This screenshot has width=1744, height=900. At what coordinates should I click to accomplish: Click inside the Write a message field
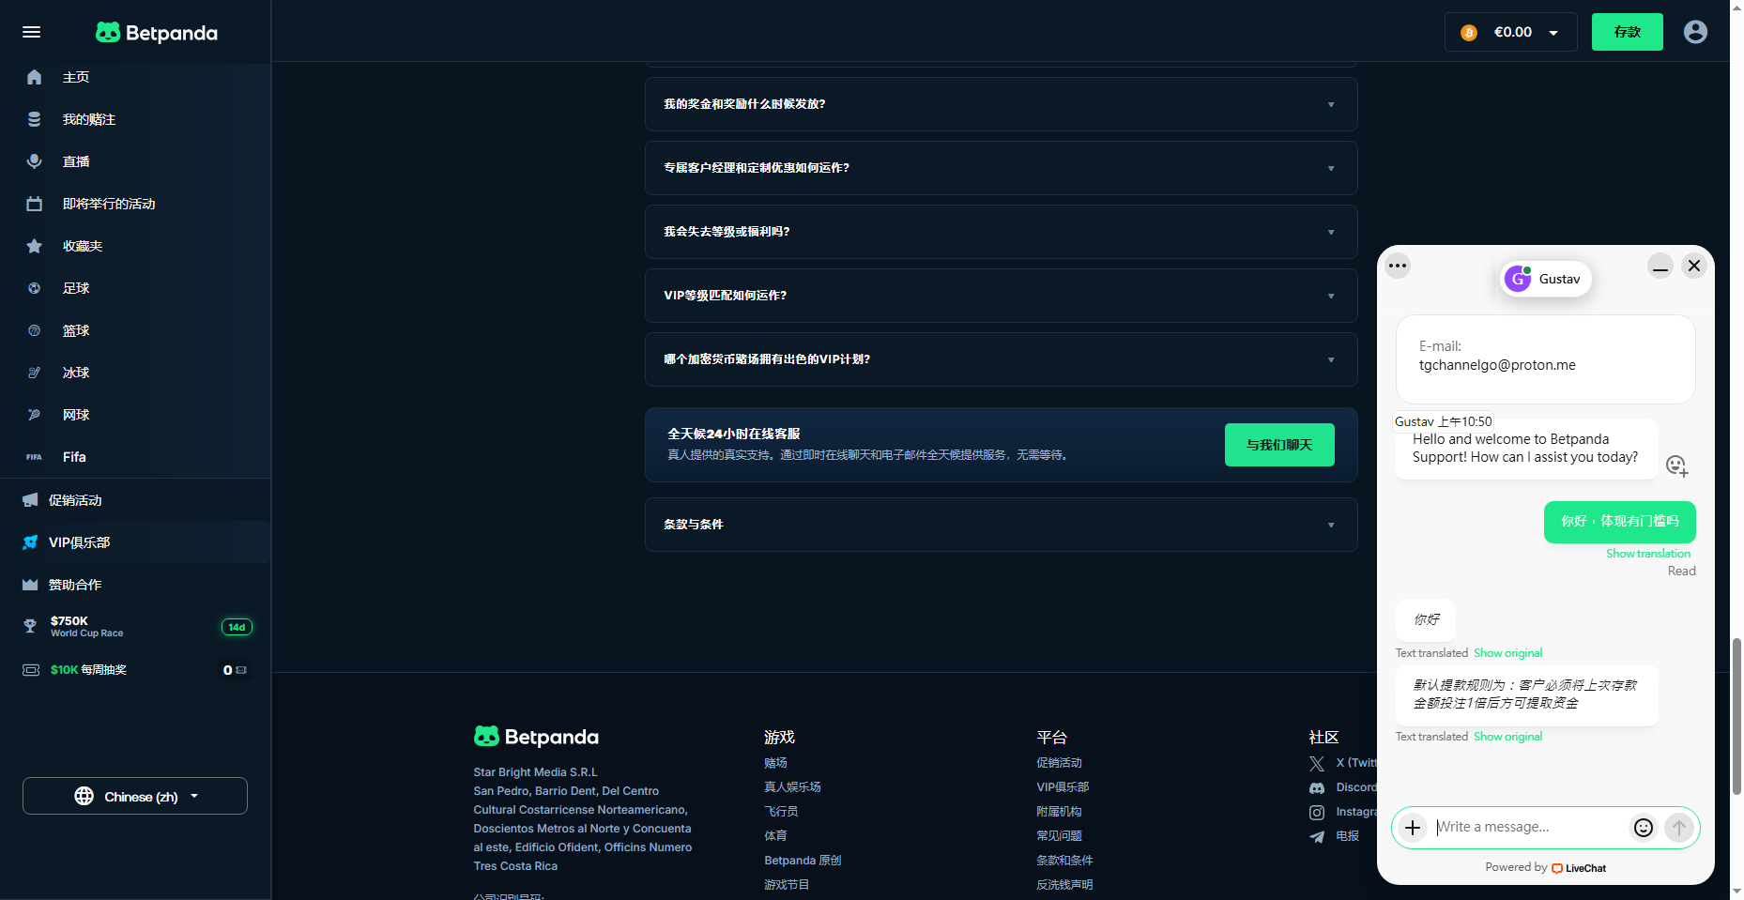(1529, 827)
